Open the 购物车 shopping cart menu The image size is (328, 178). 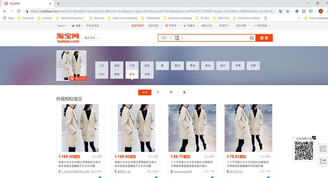(173, 26)
